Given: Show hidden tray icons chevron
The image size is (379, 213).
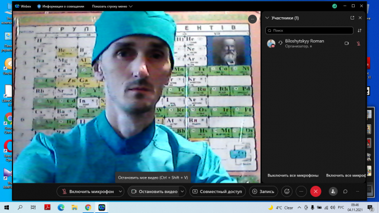Looking at the screenshot, I should pos(299,208).
